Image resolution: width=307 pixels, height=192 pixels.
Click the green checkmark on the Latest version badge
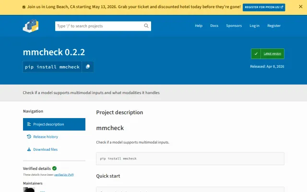(x=256, y=54)
